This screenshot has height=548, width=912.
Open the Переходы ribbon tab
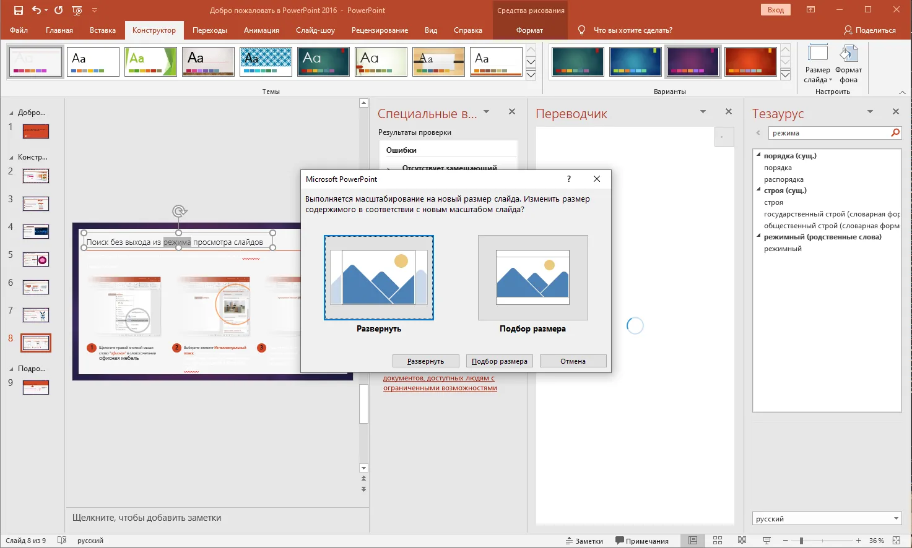(x=209, y=30)
